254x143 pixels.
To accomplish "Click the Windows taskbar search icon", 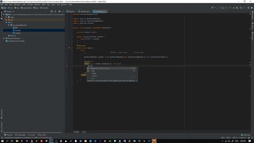I will [x=7, y=141].
